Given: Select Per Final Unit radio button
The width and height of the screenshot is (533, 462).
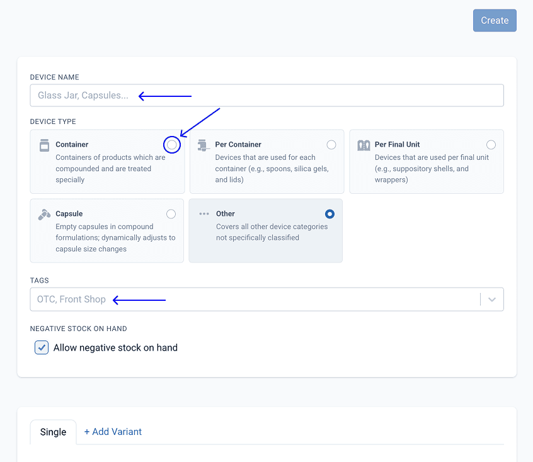Looking at the screenshot, I should coord(491,145).
